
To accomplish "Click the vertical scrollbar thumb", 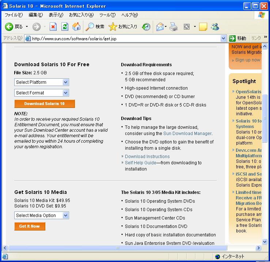I will tap(265, 118).
